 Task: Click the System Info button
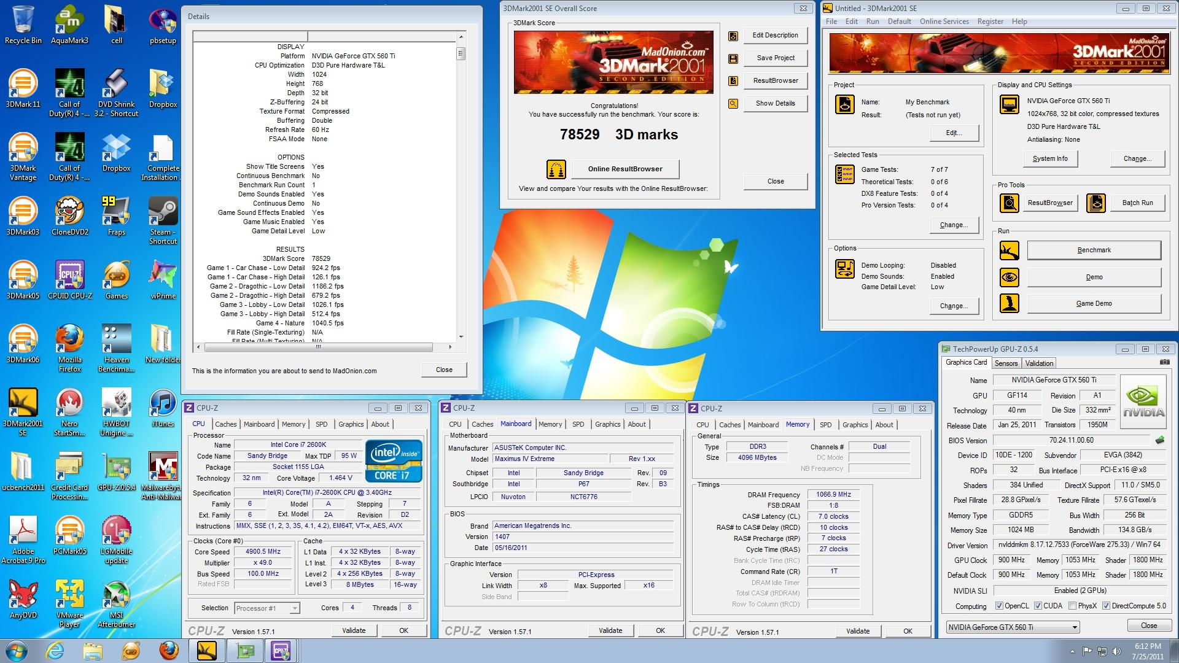tap(1050, 158)
